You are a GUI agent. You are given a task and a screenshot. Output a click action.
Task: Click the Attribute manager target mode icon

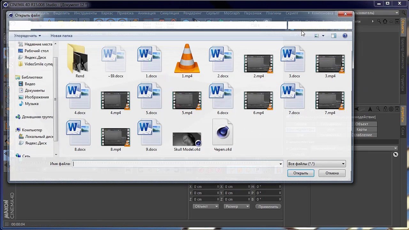[x=391, y=109]
